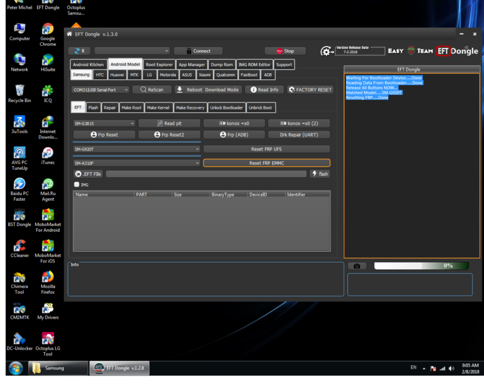Click the camera screenshot icon
Image resolution: width=484 pixels, height=387 pixels.
pyautogui.click(x=357, y=266)
